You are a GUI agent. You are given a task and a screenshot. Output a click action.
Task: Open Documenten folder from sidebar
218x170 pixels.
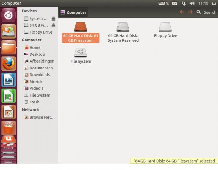38,68
